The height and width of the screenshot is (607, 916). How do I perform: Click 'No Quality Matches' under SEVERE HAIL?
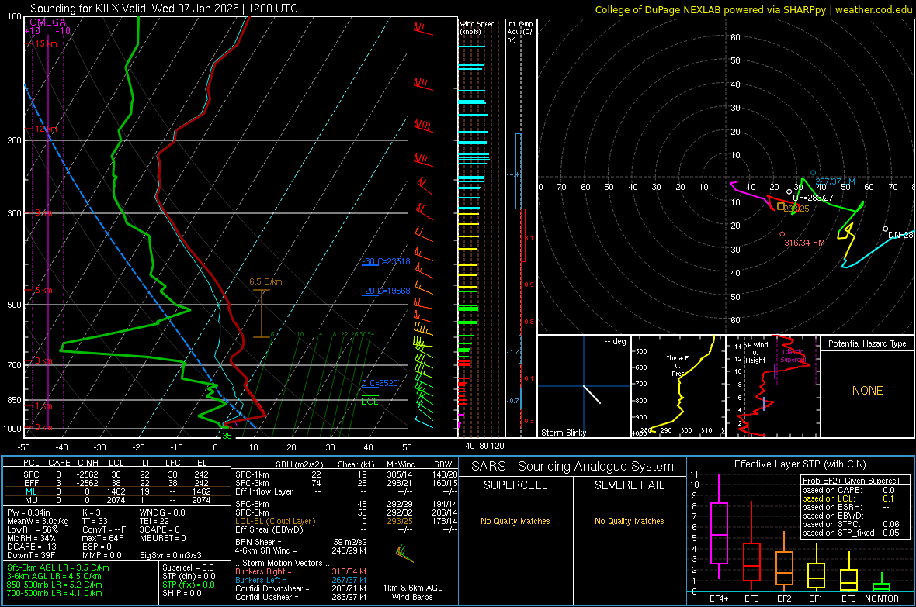[x=629, y=521]
